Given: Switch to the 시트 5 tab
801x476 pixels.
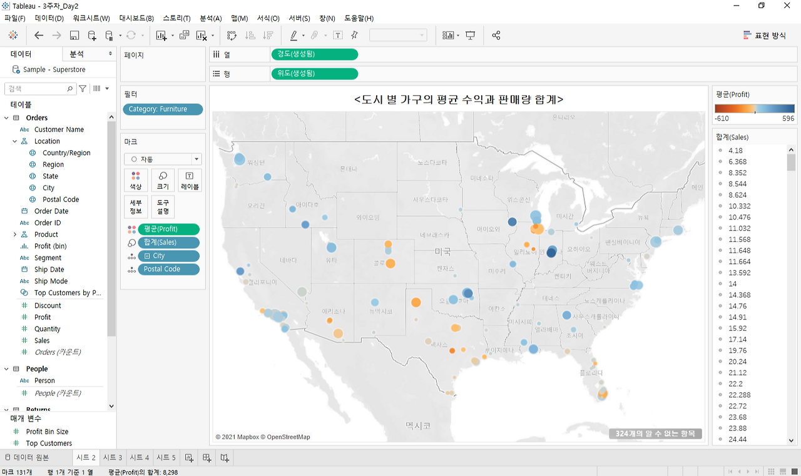Looking at the screenshot, I should 166,458.
